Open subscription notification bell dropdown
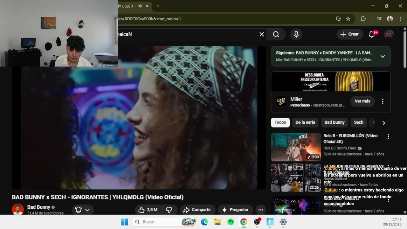407x229 pixels. coord(82,210)
